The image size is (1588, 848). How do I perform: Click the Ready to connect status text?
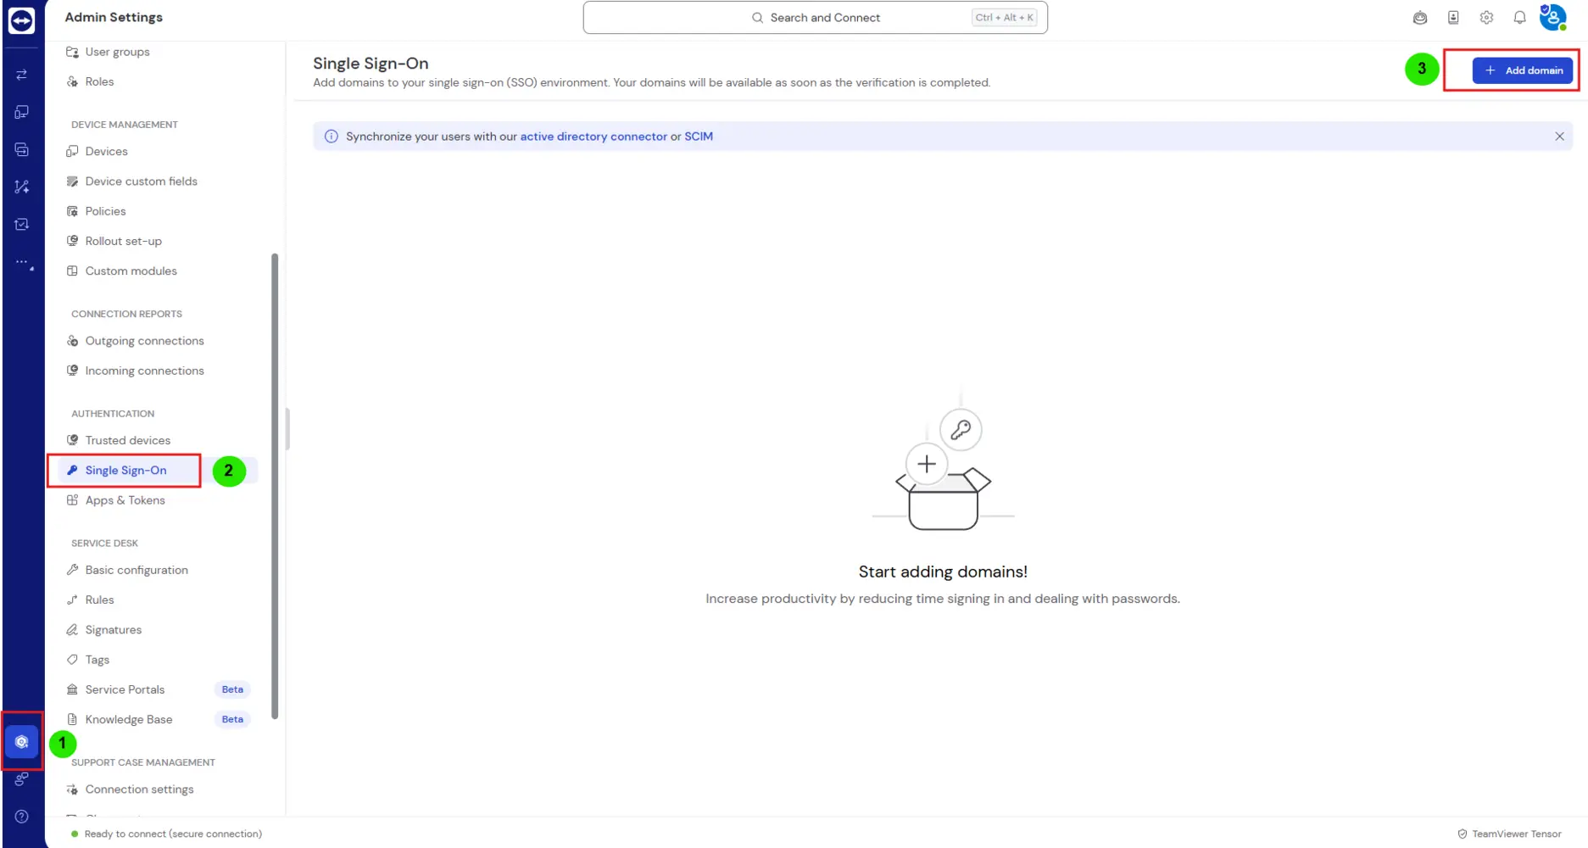[x=173, y=834]
